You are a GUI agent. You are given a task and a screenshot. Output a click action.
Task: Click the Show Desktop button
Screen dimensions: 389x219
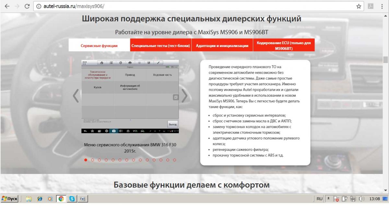386,199
